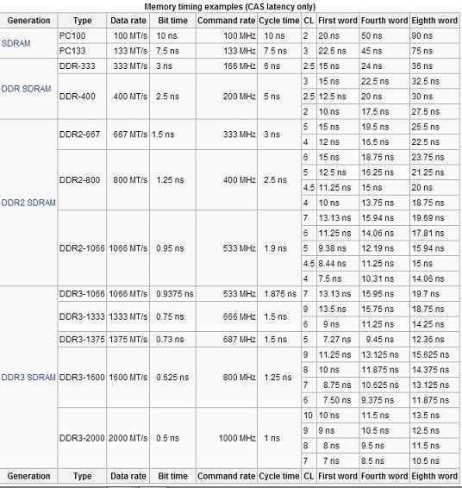Select the '12.36 ns' eighth word cell
The width and height of the screenshot is (462, 488).
click(434, 339)
